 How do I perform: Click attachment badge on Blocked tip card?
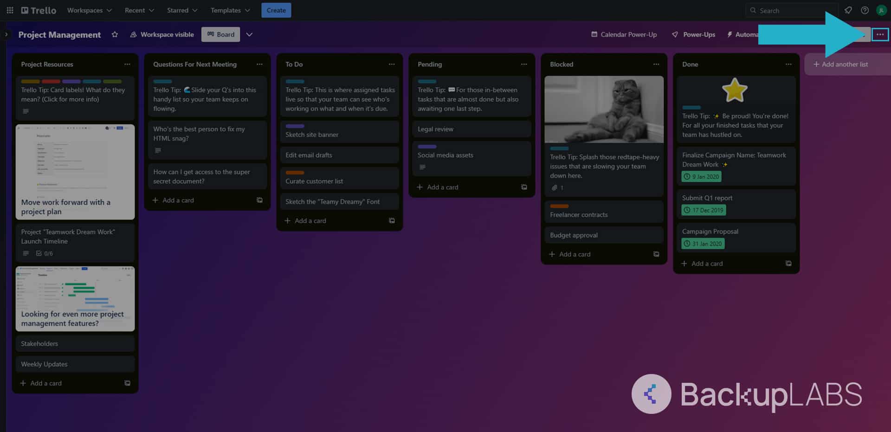(x=557, y=188)
